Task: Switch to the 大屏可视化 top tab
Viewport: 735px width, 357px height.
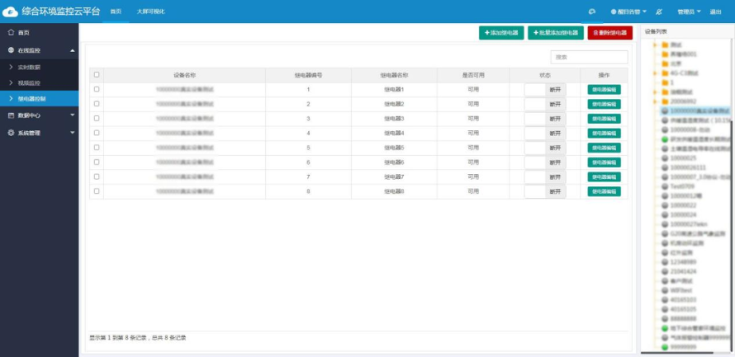Action: pos(150,12)
